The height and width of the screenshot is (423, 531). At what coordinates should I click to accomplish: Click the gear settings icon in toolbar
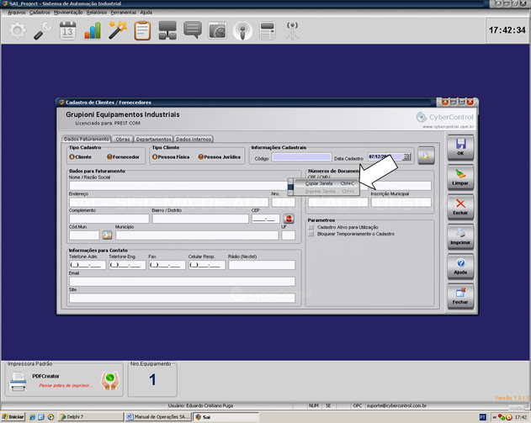(x=17, y=31)
